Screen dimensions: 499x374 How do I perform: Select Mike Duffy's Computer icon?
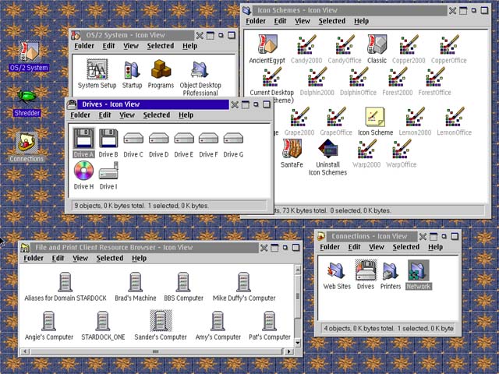(x=244, y=282)
